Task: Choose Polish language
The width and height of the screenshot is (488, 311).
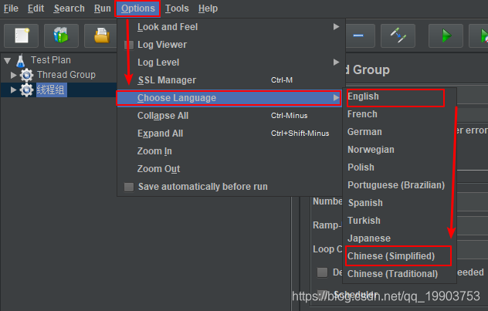Action: 400,167
